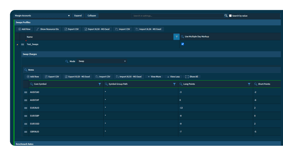Export CSV in the Items toolbar
The width and height of the screenshot is (283, 155).
(52, 77)
